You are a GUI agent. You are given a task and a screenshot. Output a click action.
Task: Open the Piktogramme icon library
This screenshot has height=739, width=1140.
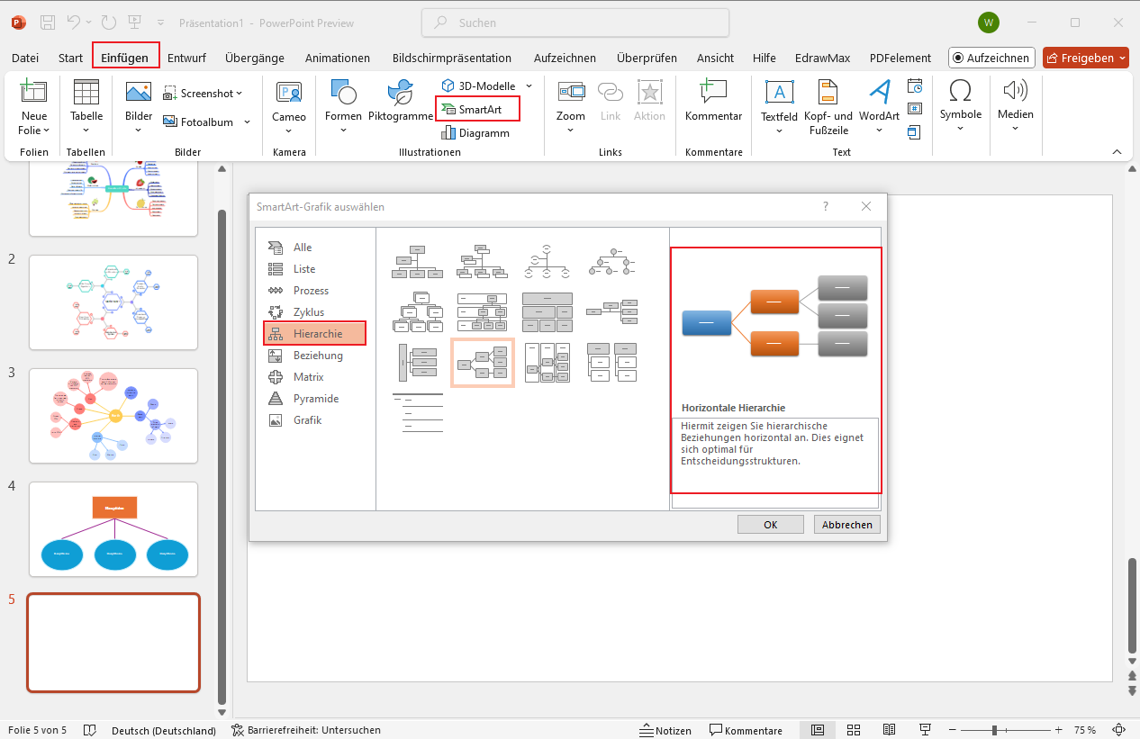point(401,102)
